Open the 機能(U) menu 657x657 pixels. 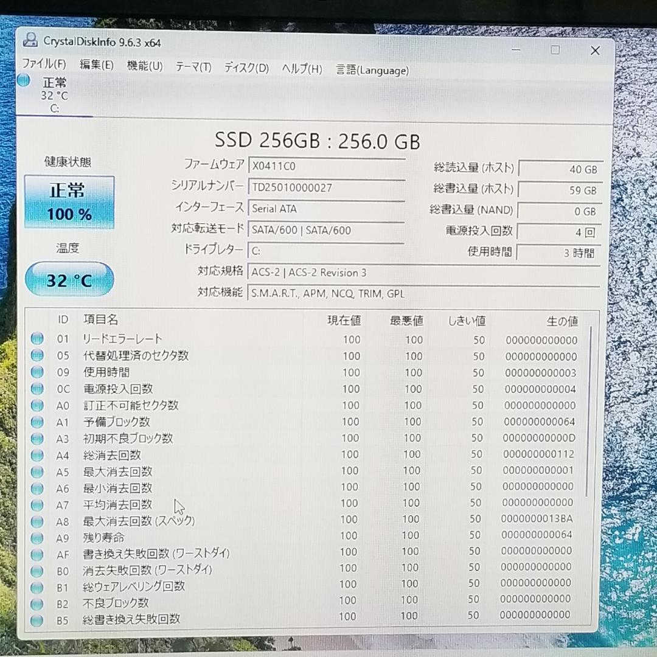145,68
